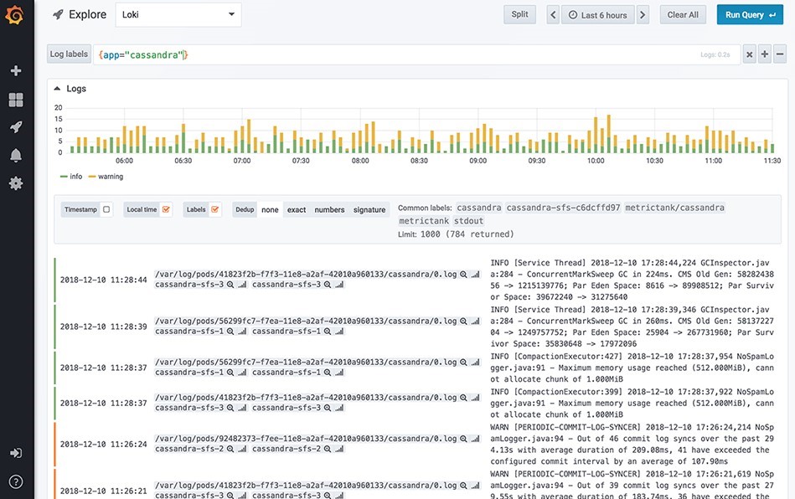Remove the query row with the minus icon
The image size is (795, 499).
pyautogui.click(x=780, y=54)
